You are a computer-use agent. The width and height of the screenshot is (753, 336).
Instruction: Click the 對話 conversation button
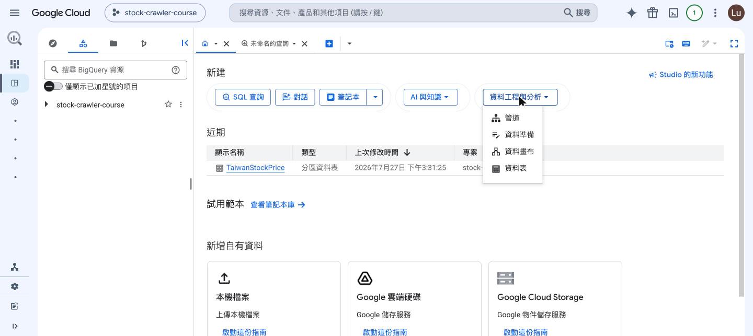pos(295,97)
